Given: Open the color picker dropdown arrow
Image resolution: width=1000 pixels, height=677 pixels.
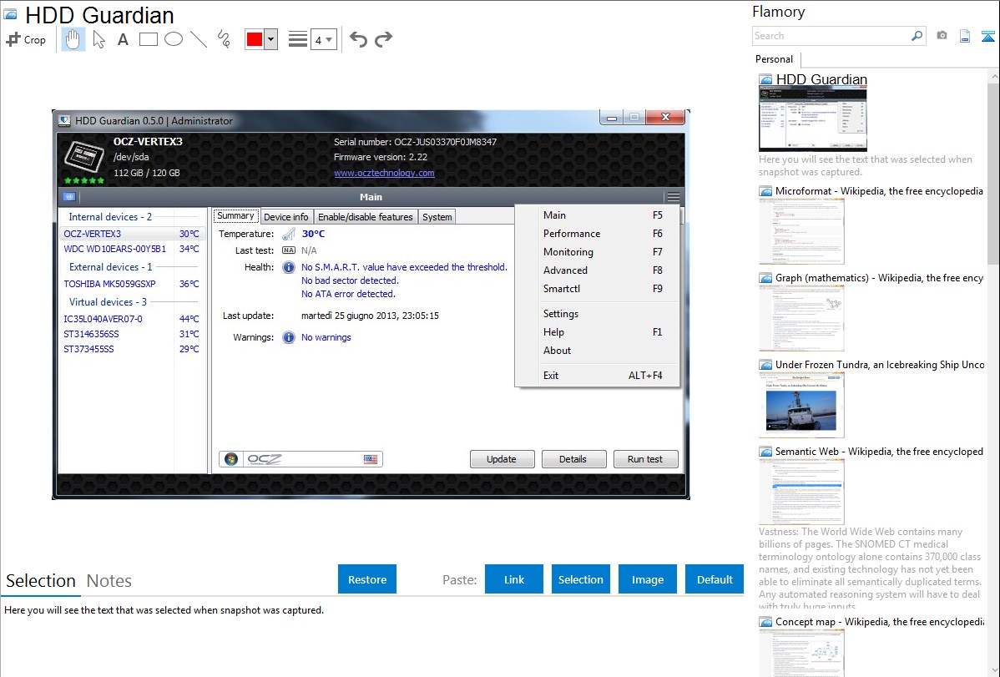Looking at the screenshot, I should tap(270, 39).
